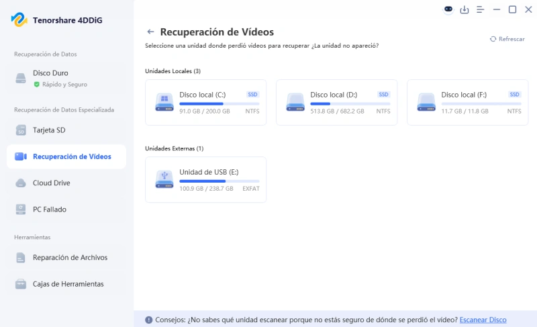Click the green Rápido y Seguro shield icon

coord(37,84)
